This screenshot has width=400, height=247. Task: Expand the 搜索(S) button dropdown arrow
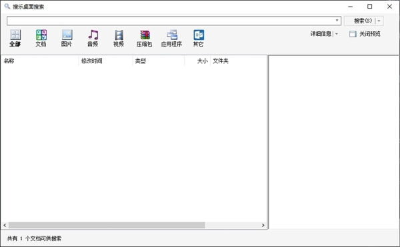(379, 21)
